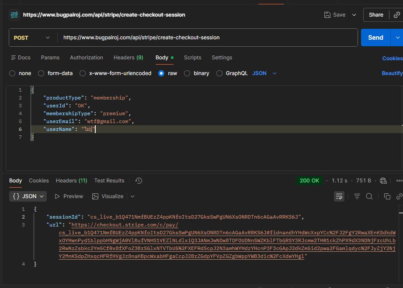Viewport: 403px width, 288px height.
Task: Open the response history clock icon
Action: click(x=139, y=181)
